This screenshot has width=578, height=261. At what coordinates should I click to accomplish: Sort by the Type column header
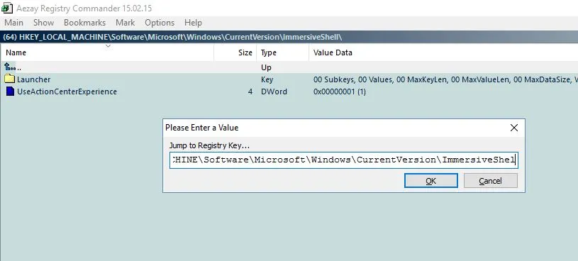(283, 52)
